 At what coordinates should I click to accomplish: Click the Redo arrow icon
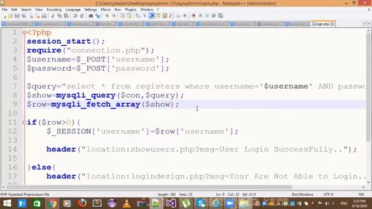82,16
